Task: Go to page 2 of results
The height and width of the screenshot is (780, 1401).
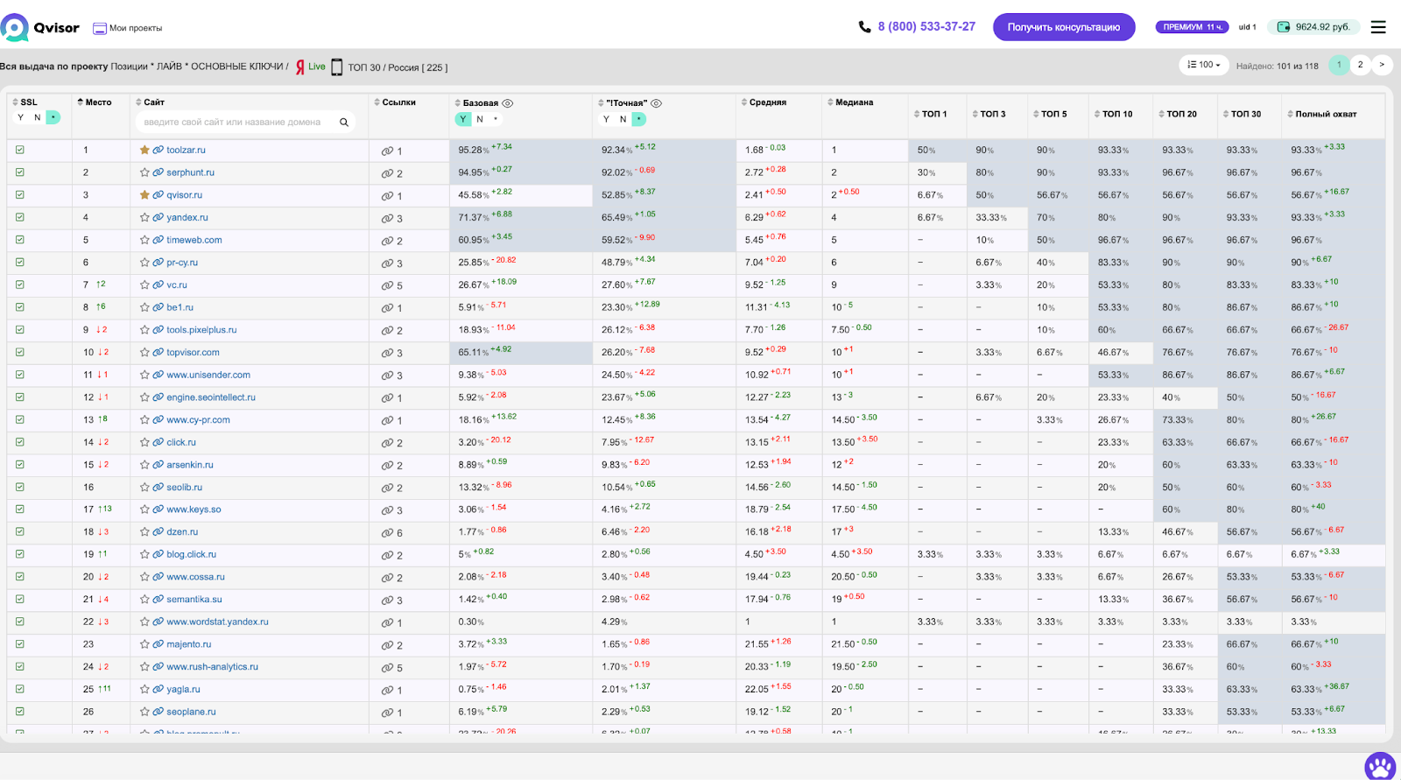Action: click(x=1360, y=65)
